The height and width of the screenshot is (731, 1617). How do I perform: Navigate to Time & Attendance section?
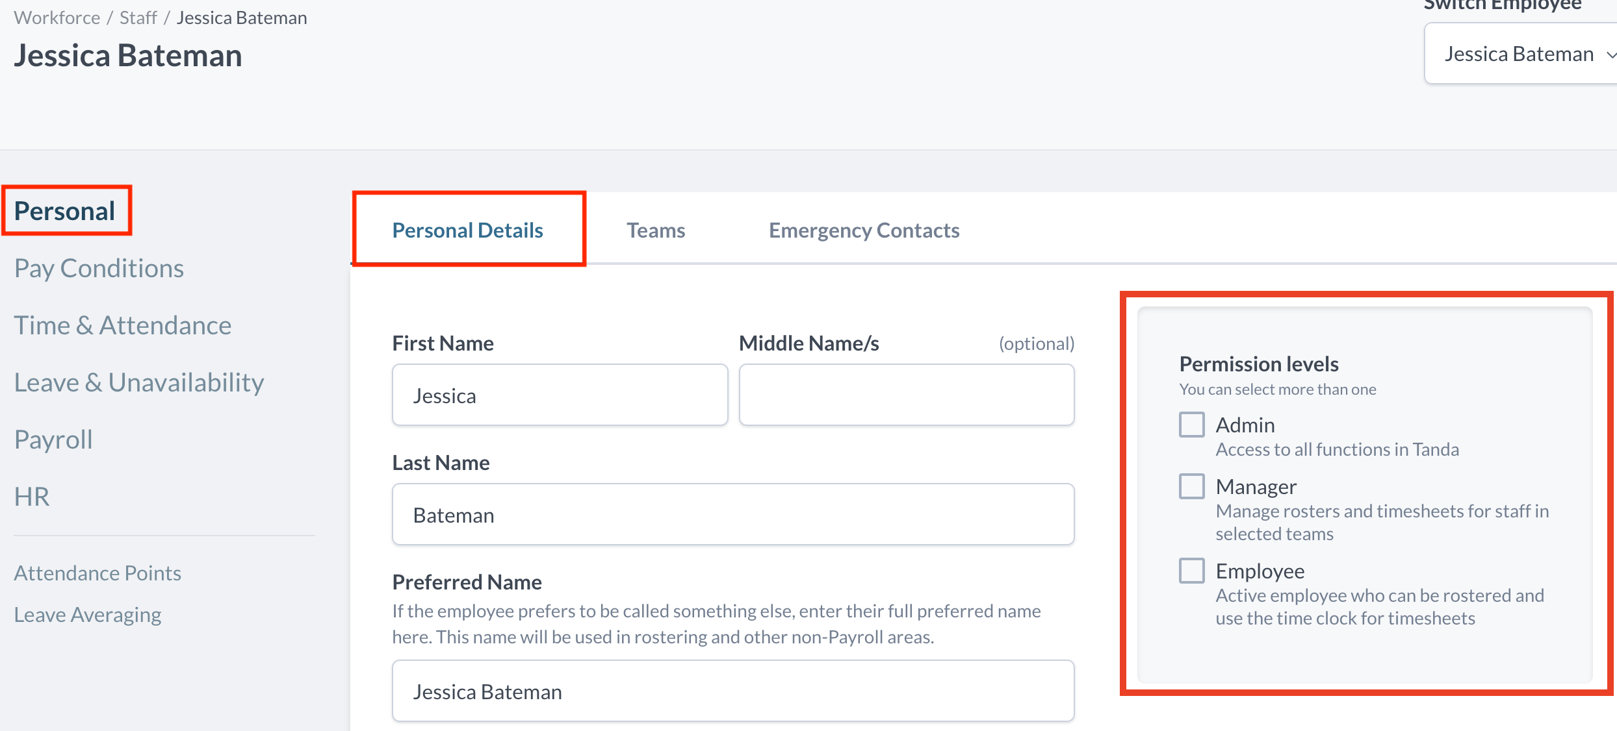coord(123,325)
